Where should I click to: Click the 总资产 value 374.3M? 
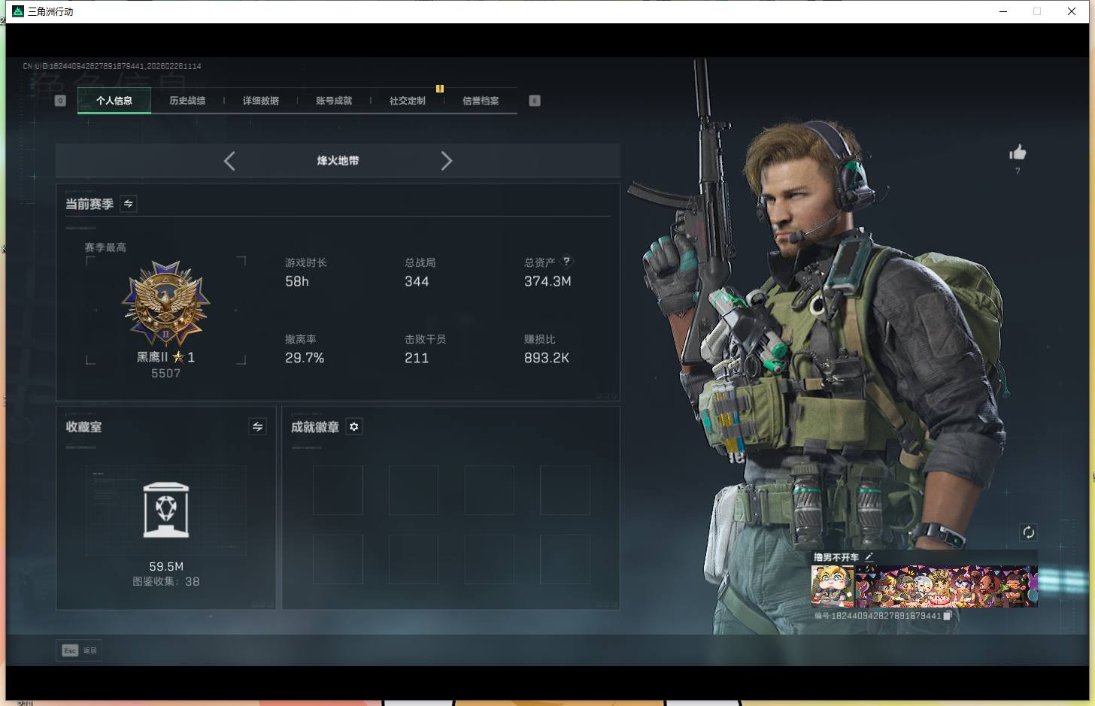click(547, 281)
